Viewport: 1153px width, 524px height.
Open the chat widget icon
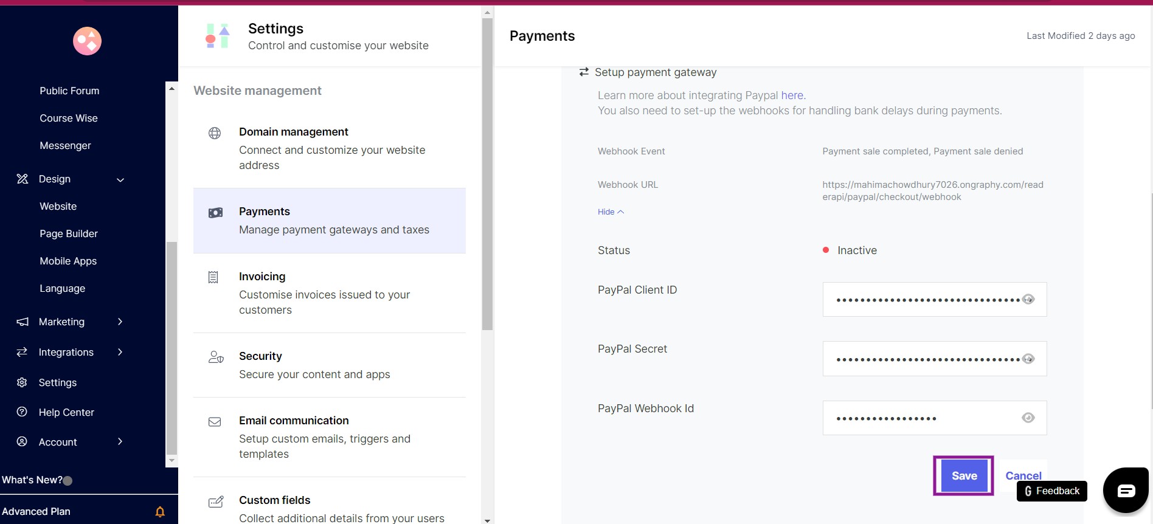(1126, 491)
